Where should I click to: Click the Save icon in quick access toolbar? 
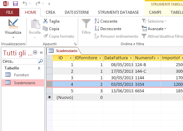[15, 4]
